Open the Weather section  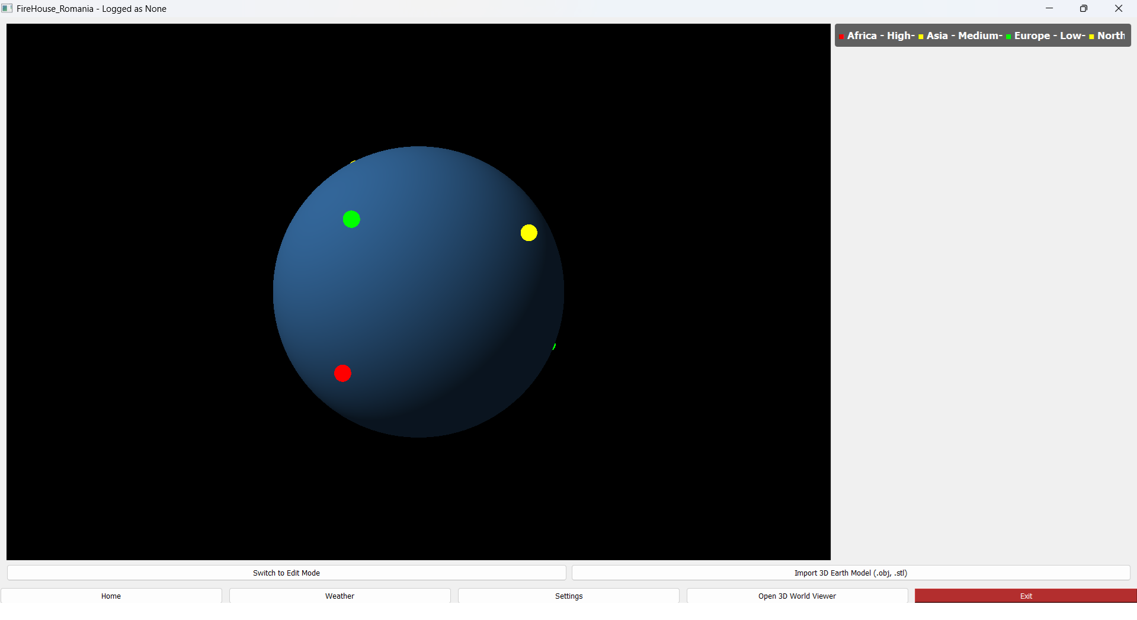tap(340, 596)
